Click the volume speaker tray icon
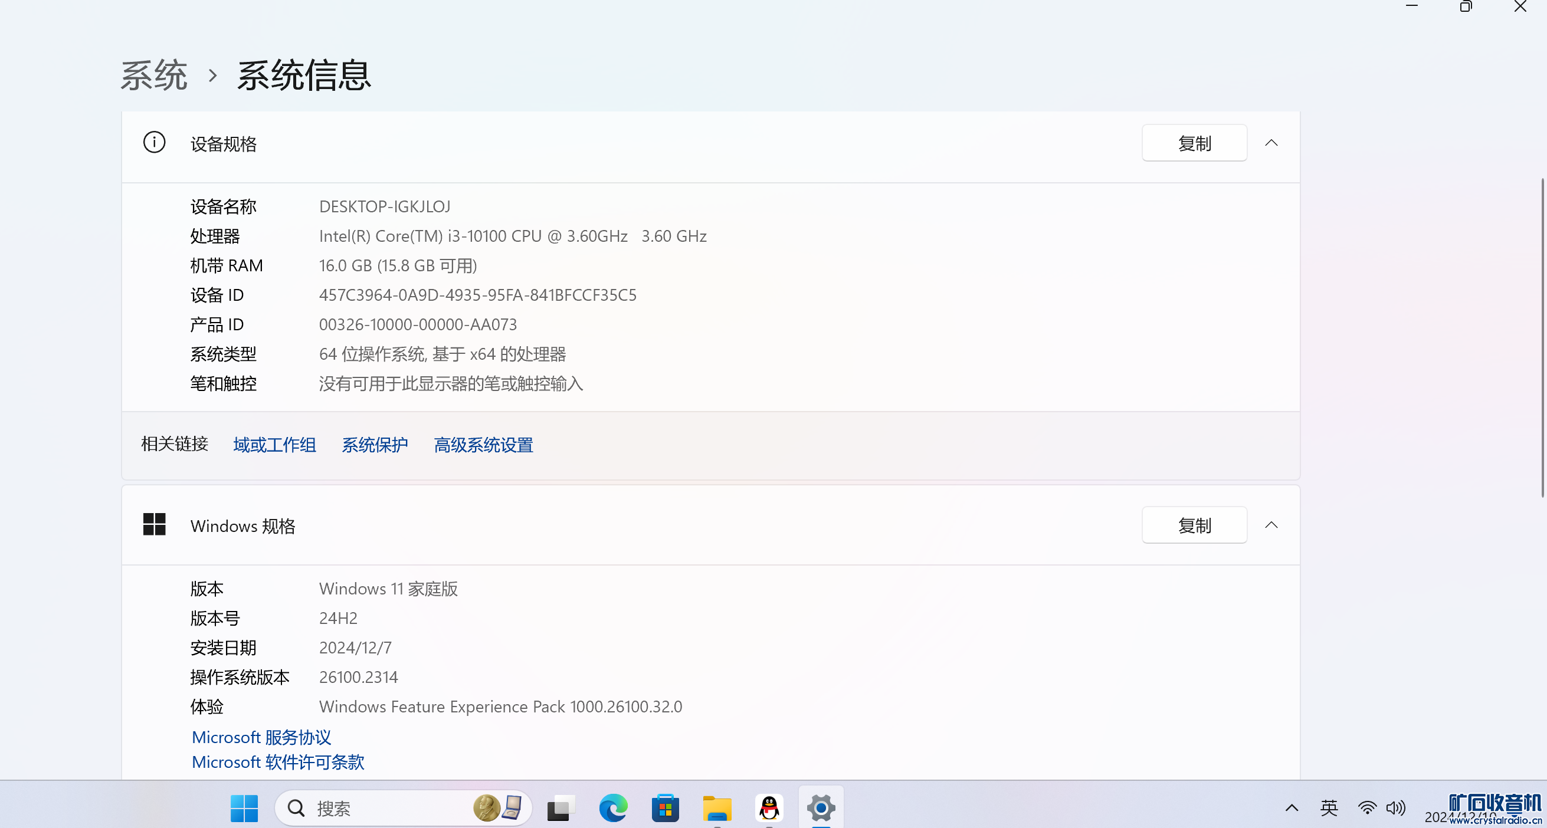1547x828 pixels. tap(1395, 808)
